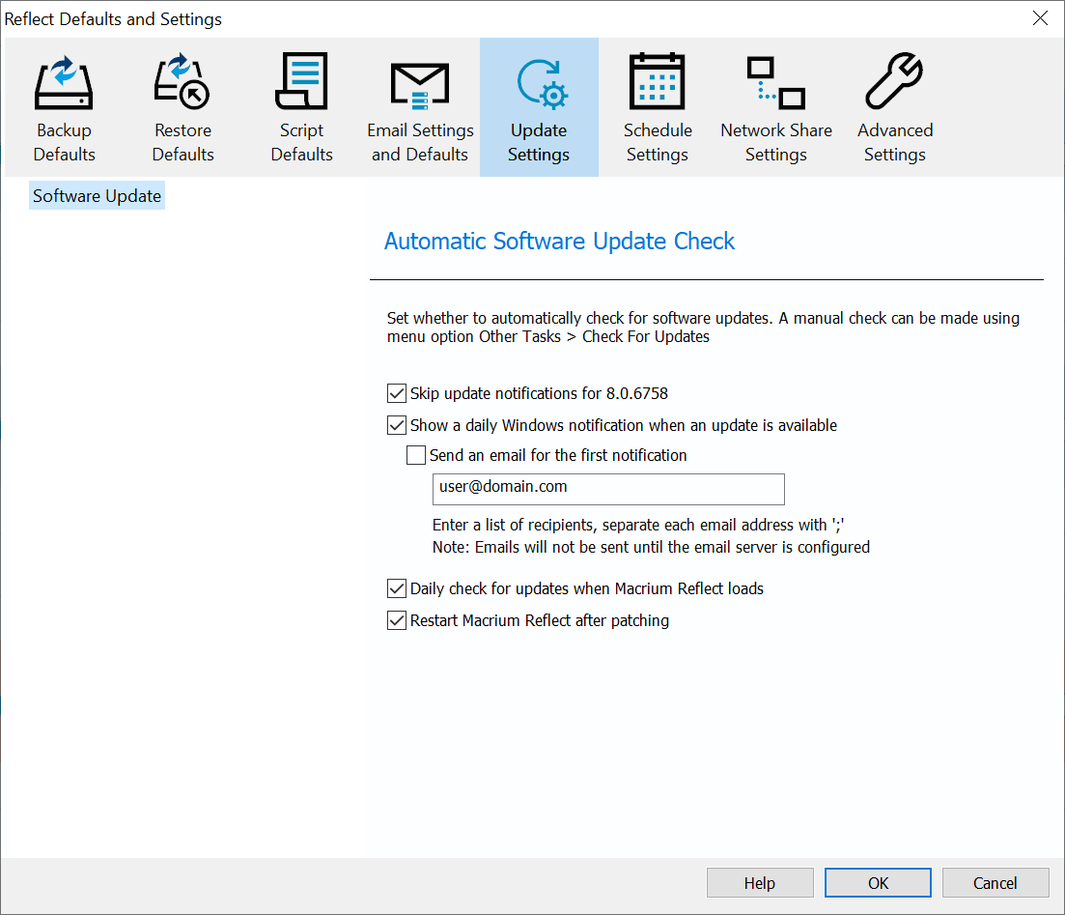Open Advanced Settings
Image resolution: width=1065 pixels, height=915 pixels.
(894, 106)
